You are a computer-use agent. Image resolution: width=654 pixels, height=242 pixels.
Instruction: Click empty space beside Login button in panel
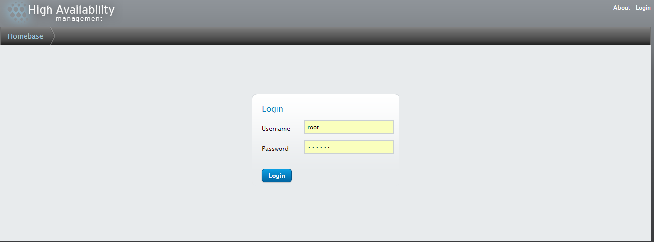343,175
